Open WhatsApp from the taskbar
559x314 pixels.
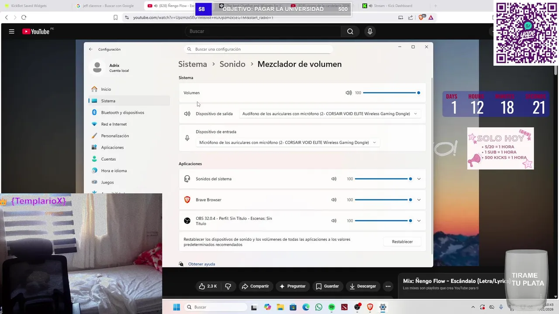[319, 307]
